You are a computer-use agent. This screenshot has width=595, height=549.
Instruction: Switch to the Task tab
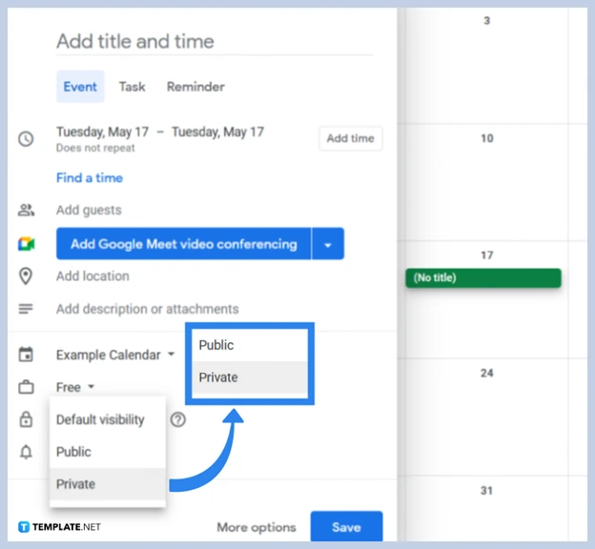132,87
